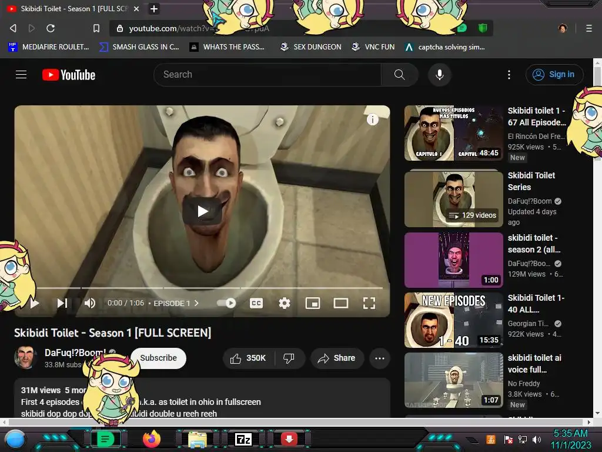Open Firefox from taskbar

pyautogui.click(x=152, y=439)
